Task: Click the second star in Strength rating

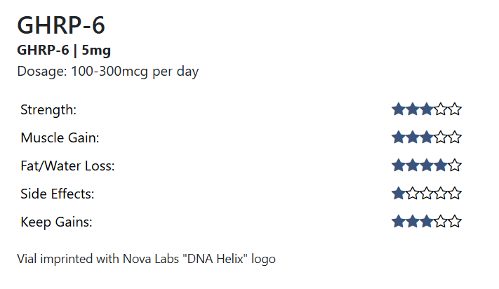Action: [413, 109]
